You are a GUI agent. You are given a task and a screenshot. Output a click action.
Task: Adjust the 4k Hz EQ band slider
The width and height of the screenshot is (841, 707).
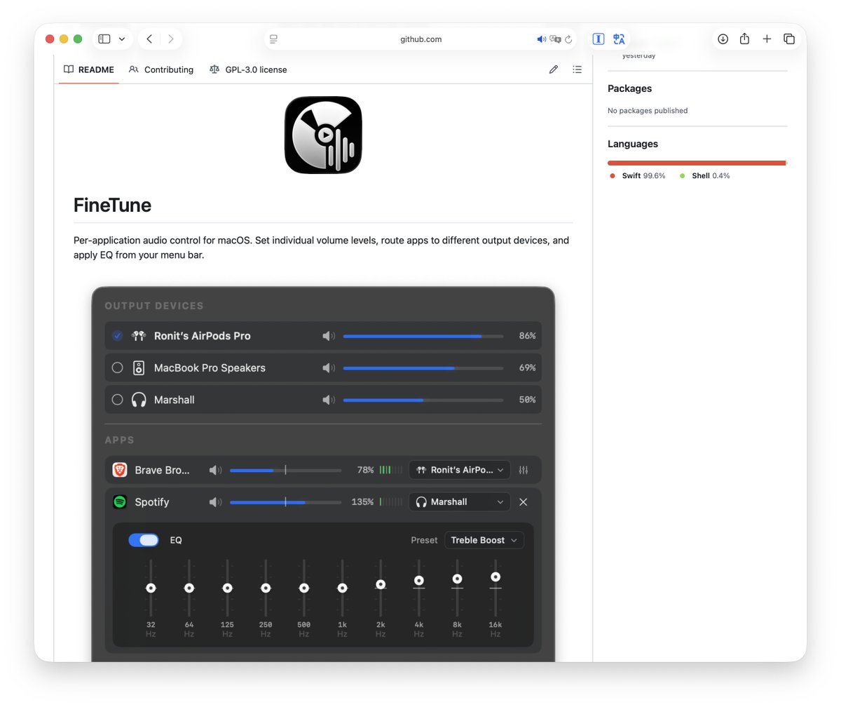pyautogui.click(x=419, y=588)
